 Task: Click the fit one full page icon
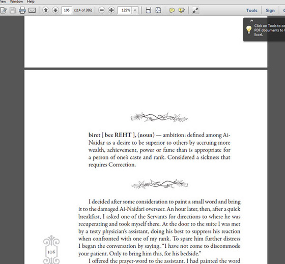pos(158,10)
